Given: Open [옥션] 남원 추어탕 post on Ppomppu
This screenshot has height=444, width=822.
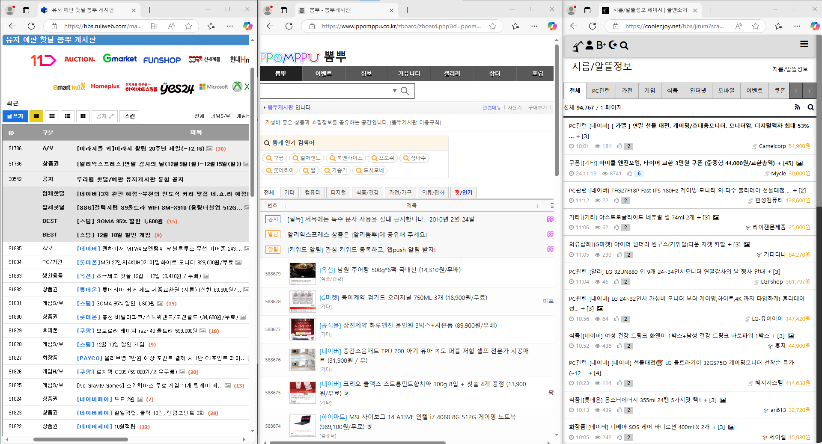Looking at the screenshot, I should click(x=390, y=270).
